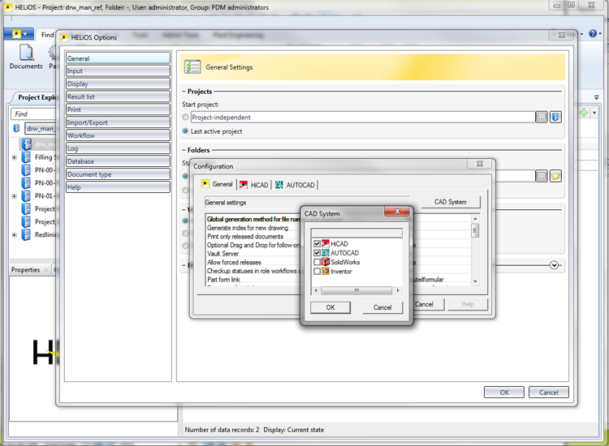The height and width of the screenshot is (446, 609).
Task: Select the General options category
Action: pyautogui.click(x=118, y=58)
